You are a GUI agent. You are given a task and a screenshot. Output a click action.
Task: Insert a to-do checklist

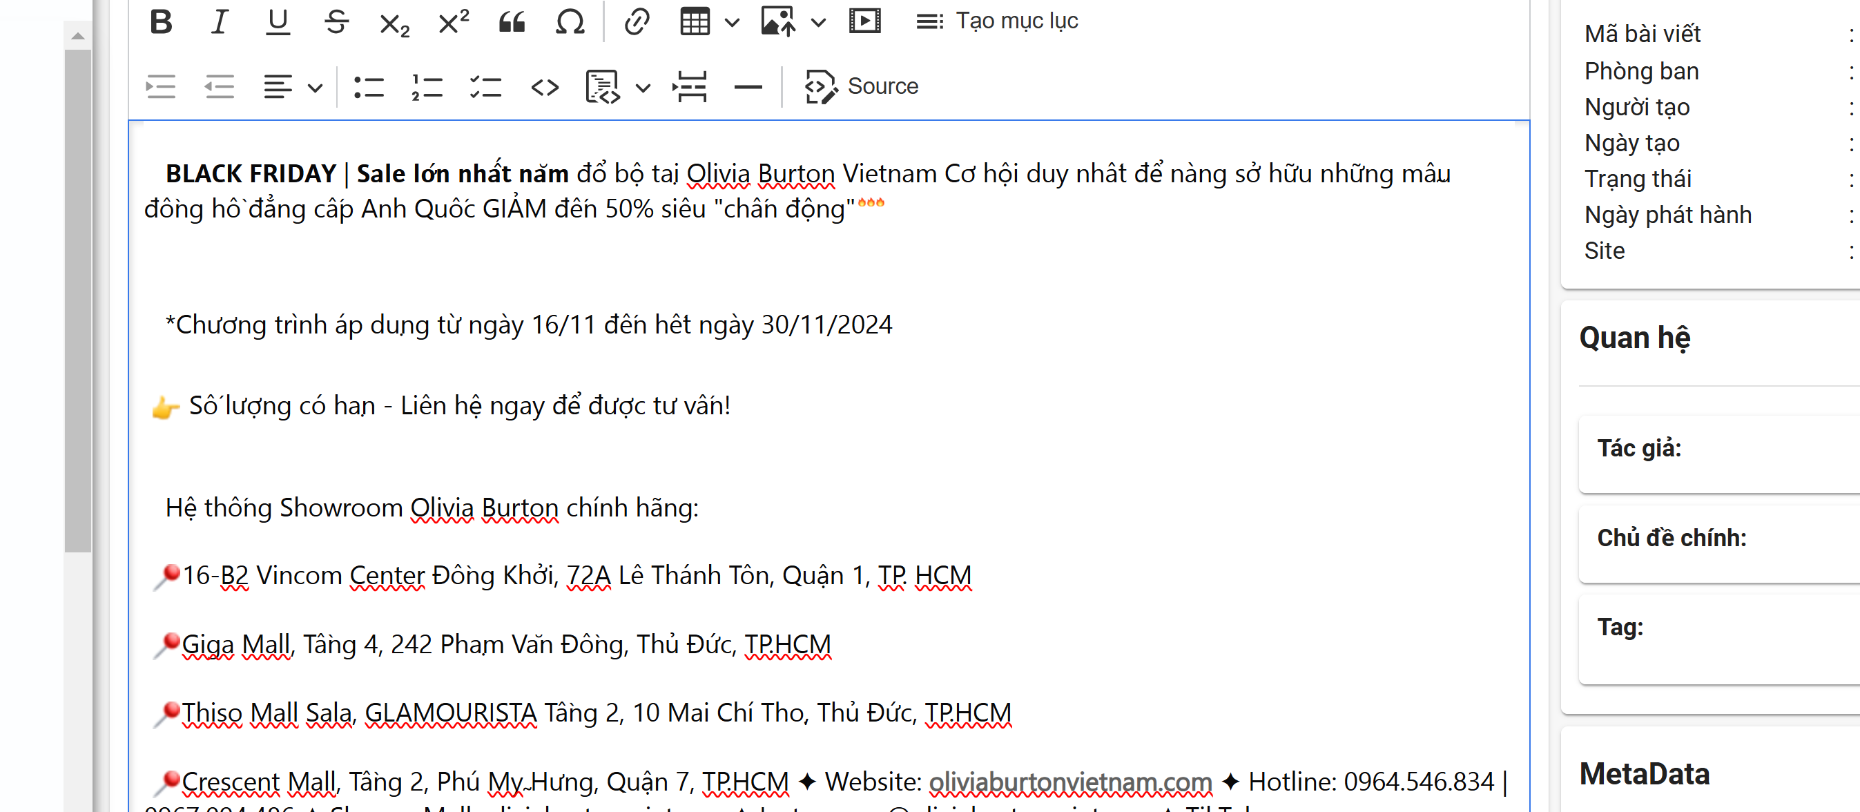click(485, 87)
